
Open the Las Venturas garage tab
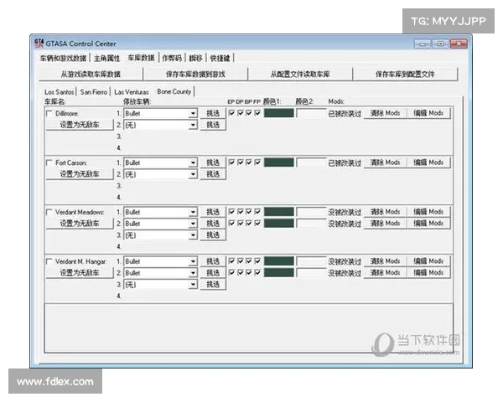coord(132,92)
